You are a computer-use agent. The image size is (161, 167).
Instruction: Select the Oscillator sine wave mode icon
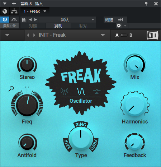(x=81, y=91)
